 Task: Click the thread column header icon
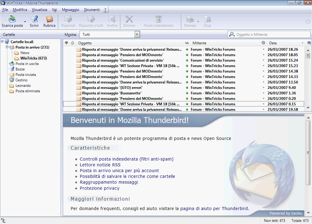click(x=67, y=43)
